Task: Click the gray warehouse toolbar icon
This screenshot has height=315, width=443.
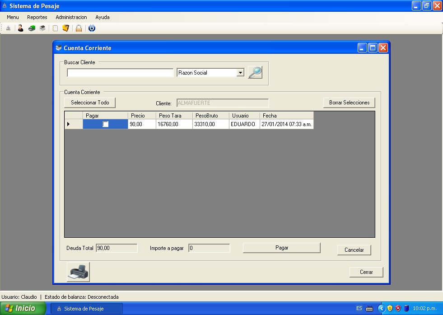Action: tap(42, 28)
